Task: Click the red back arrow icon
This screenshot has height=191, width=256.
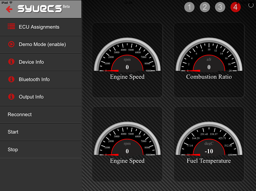Action: click(9, 9)
